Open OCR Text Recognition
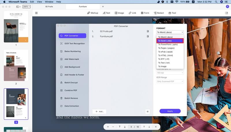 point(72,43)
